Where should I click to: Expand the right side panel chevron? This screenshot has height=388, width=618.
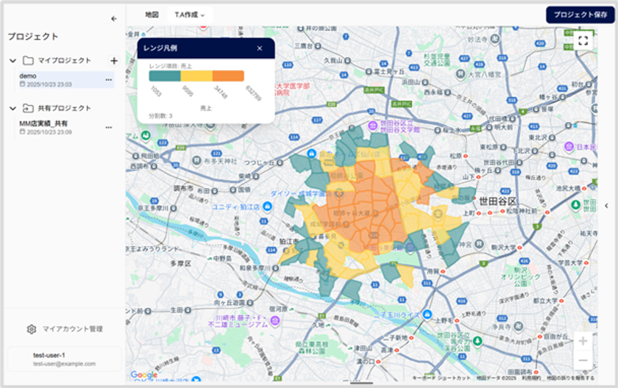point(606,206)
